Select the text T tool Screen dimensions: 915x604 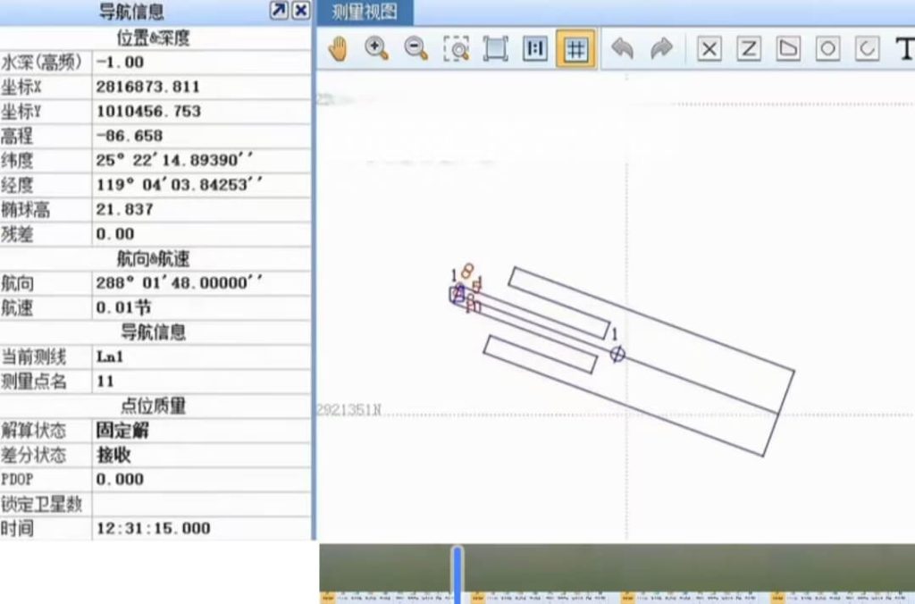(x=904, y=49)
